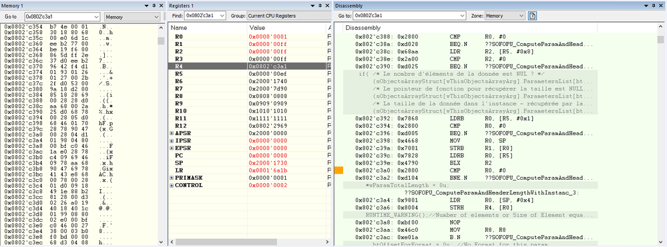Open Registers 1 panel options arrow
Image resolution: width=667 pixels, height=247 pixels.
(312, 5)
